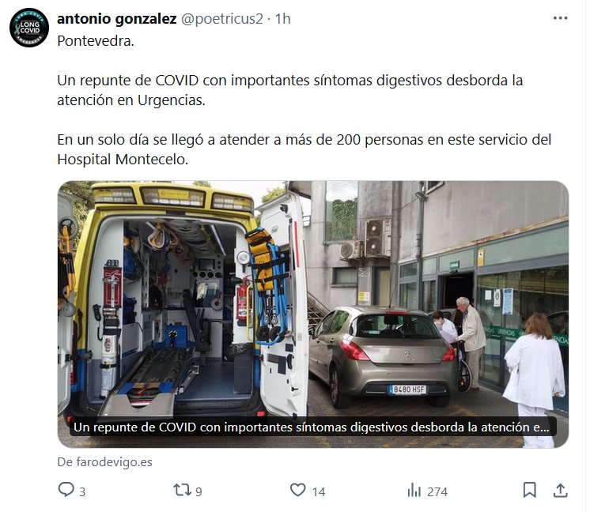Screen dimensions: 590x512
Task: Visit the @poetricus2 handle
Action: point(222,19)
